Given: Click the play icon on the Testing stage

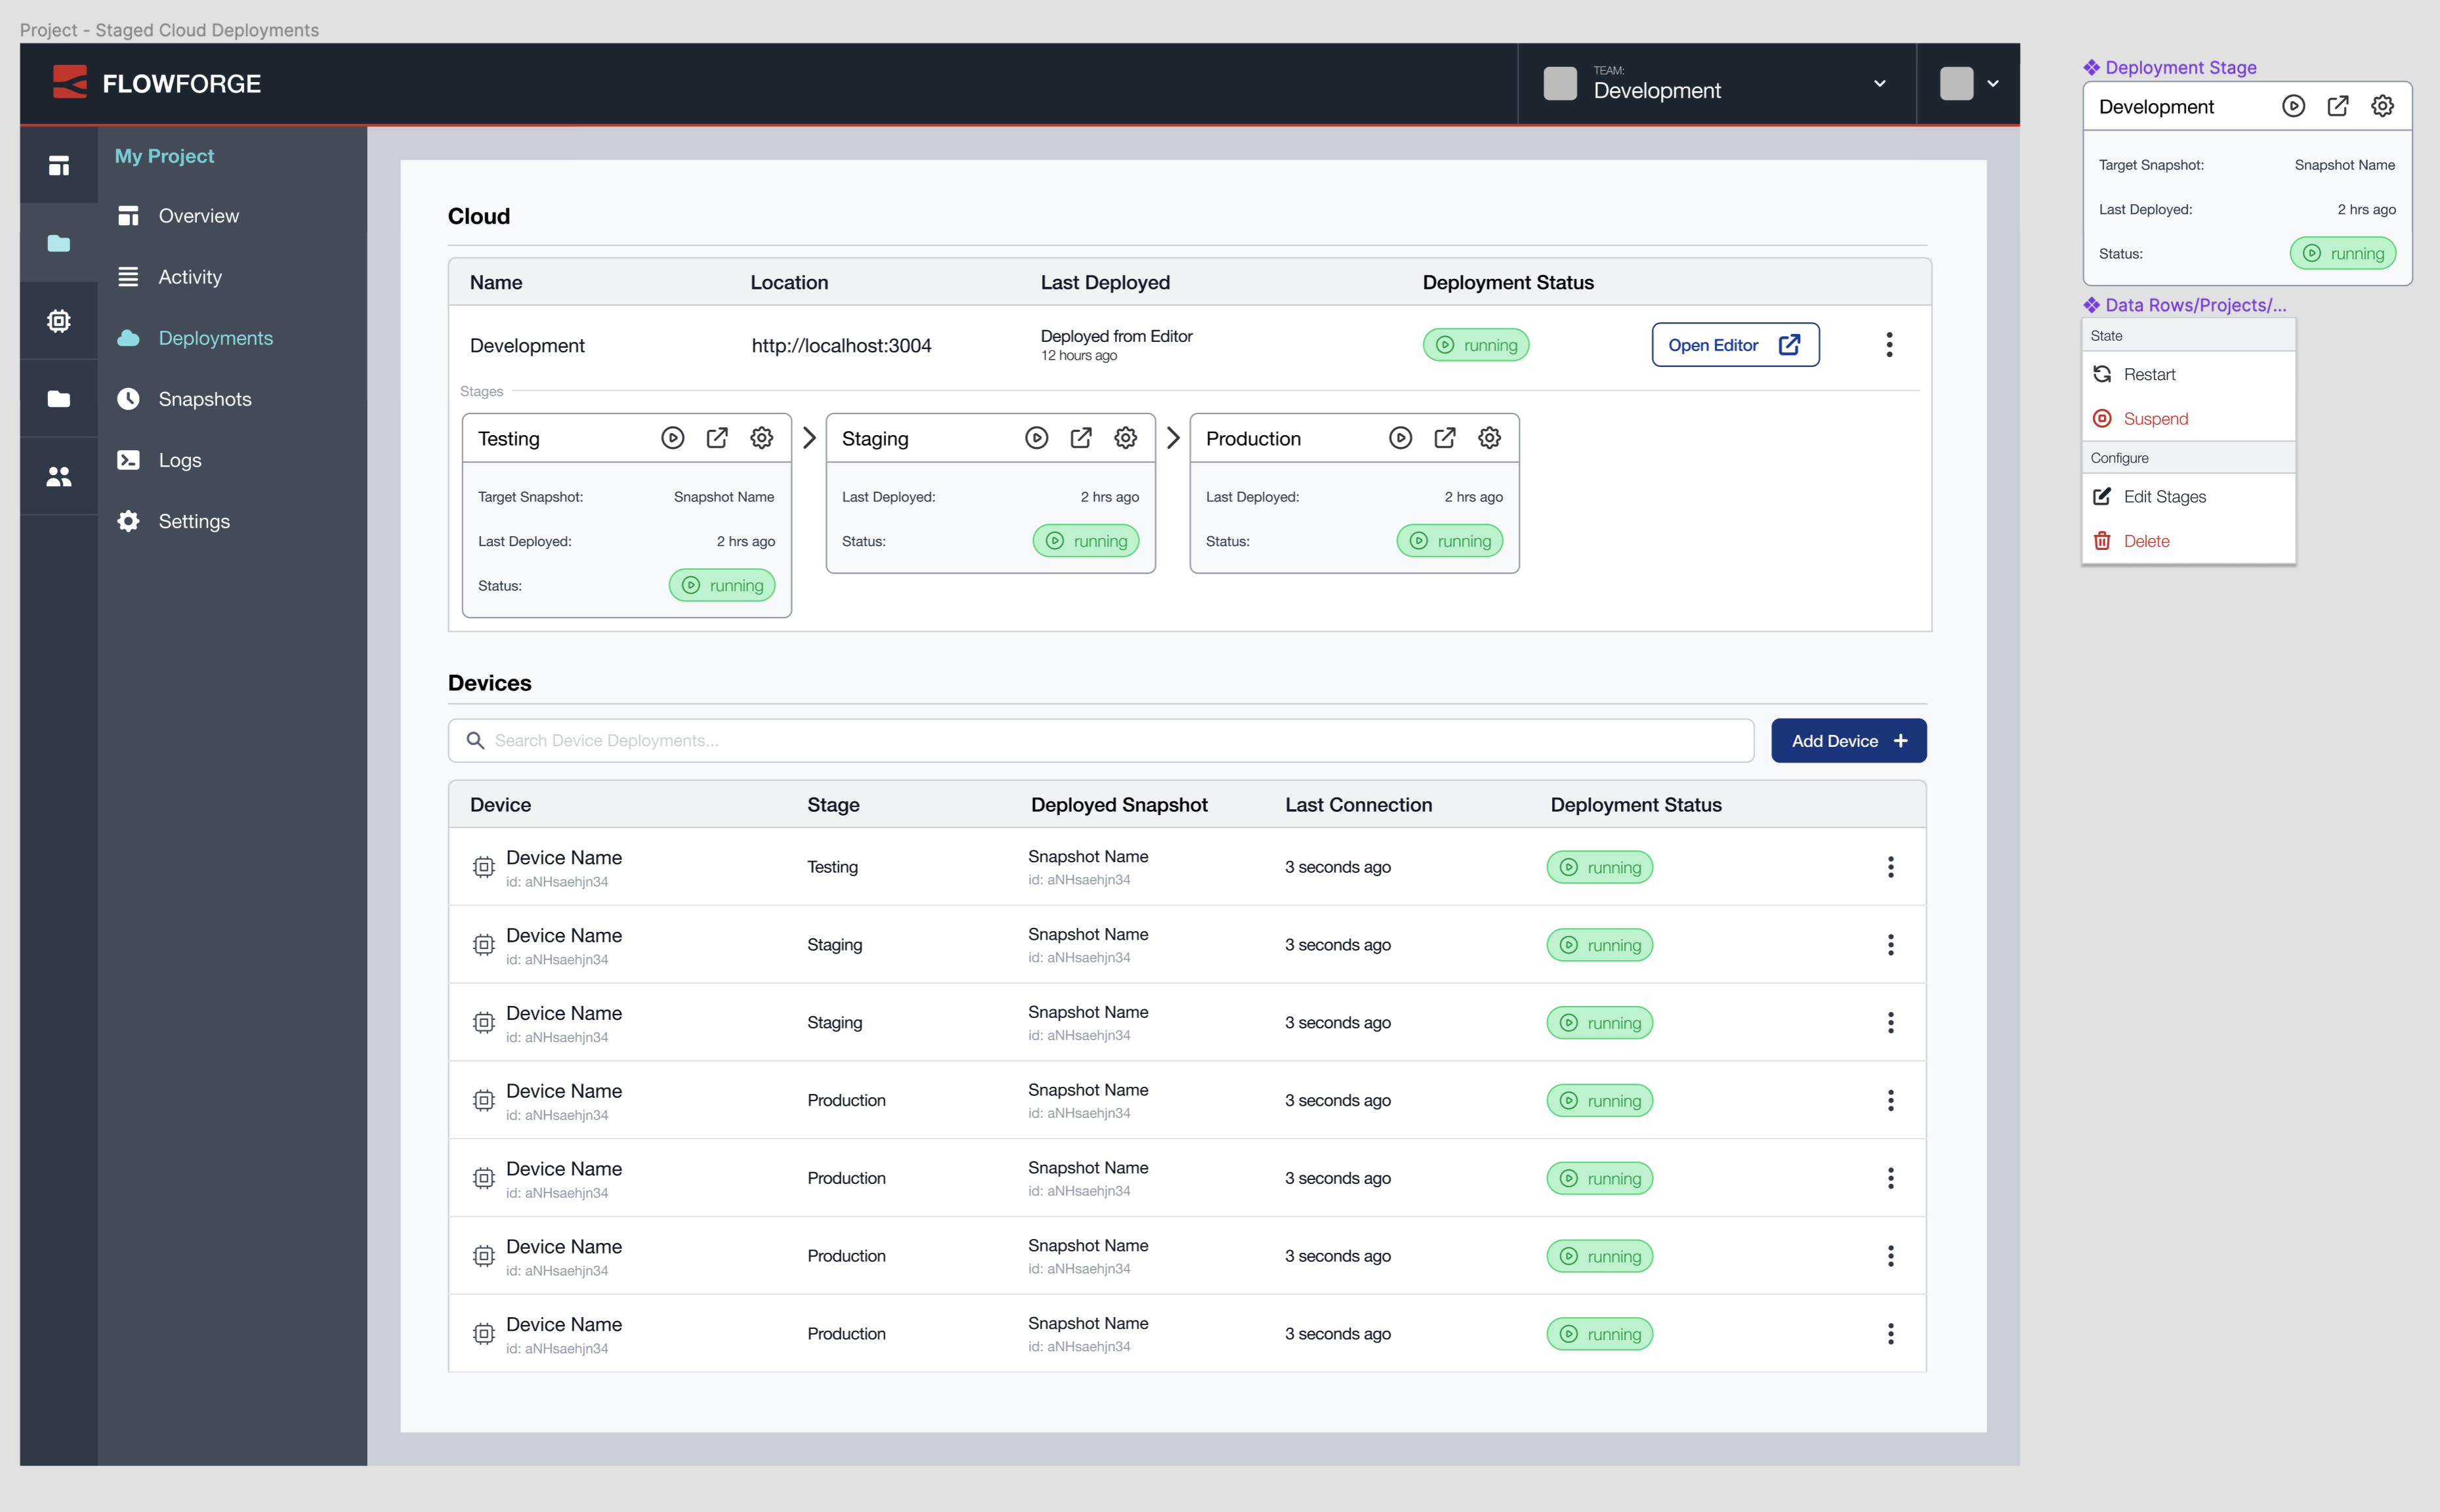Looking at the screenshot, I should [672, 437].
